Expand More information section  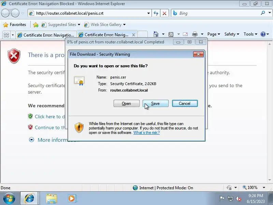[x=31, y=140]
